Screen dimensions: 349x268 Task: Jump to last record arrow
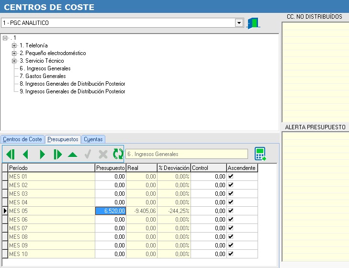pos(57,154)
